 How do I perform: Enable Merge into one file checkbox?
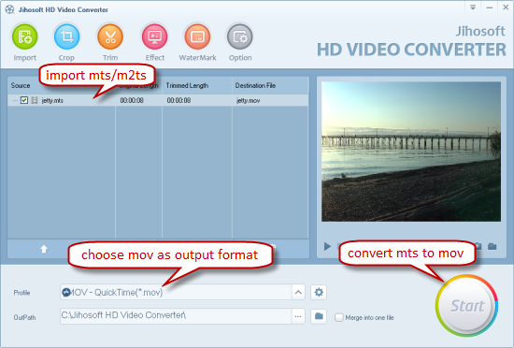339,317
